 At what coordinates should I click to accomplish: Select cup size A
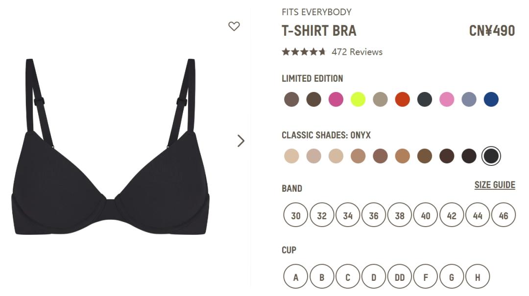tap(295, 276)
